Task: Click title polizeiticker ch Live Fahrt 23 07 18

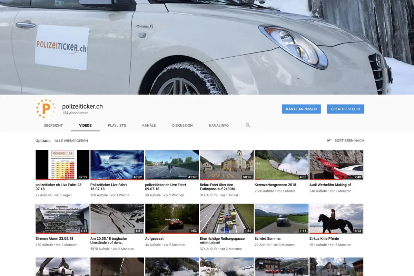Action: (59, 187)
